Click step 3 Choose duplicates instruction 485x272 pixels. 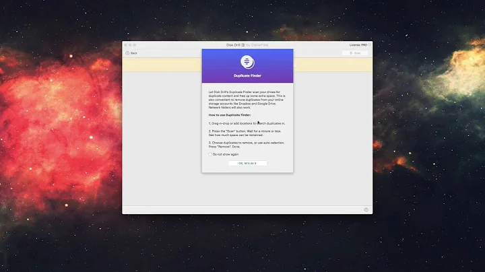pos(247,145)
